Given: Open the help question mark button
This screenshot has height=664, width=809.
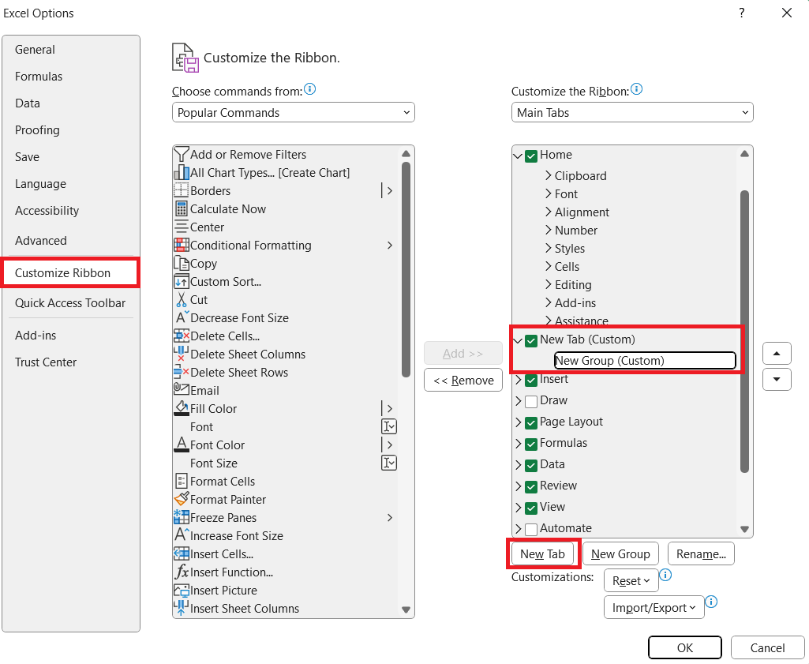Looking at the screenshot, I should click(x=741, y=13).
